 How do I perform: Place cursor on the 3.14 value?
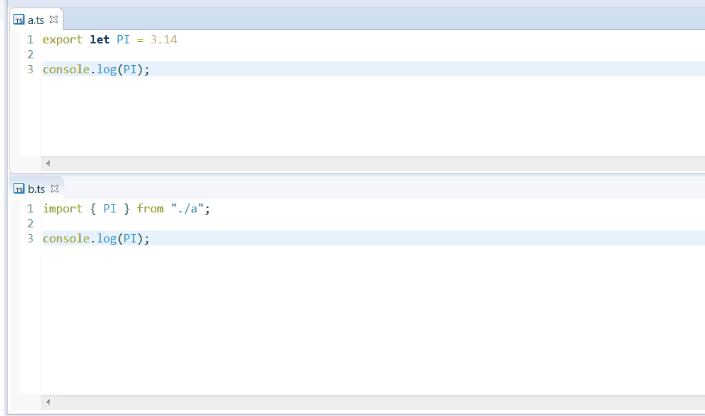coord(164,40)
